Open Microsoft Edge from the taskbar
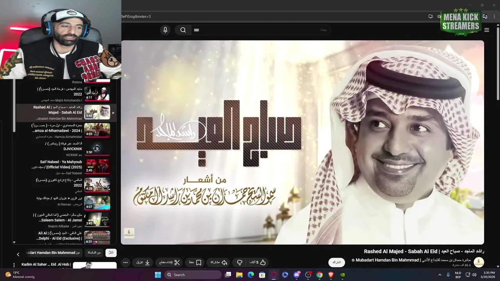The width and height of the screenshot is (500, 281). tap(251, 275)
